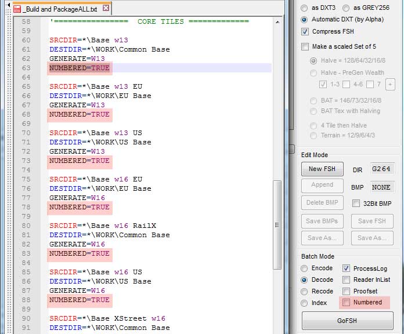404x334 pixels.
Task: Click the New FSH button
Action: coord(322,169)
